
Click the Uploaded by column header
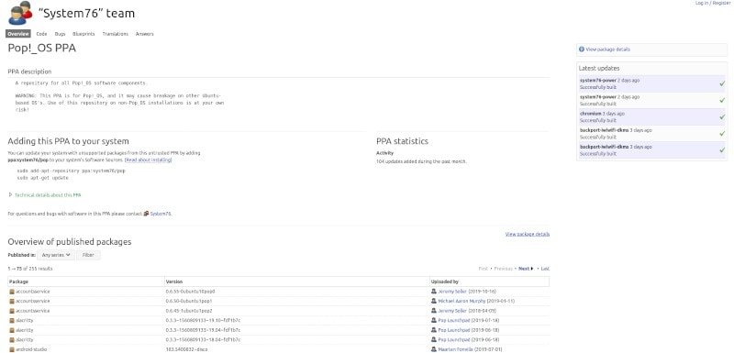coord(489,281)
